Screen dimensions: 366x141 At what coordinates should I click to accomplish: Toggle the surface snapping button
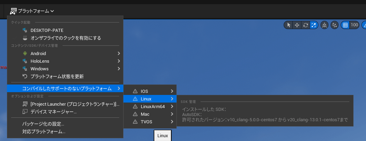click(x=334, y=25)
